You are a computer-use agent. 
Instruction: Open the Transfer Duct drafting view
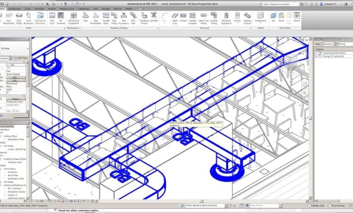(15, 162)
